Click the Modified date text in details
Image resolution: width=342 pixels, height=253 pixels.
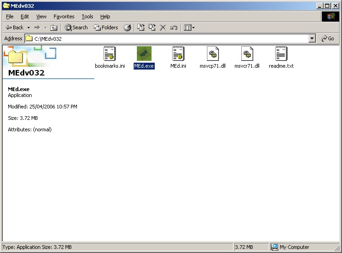pyautogui.click(x=43, y=107)
